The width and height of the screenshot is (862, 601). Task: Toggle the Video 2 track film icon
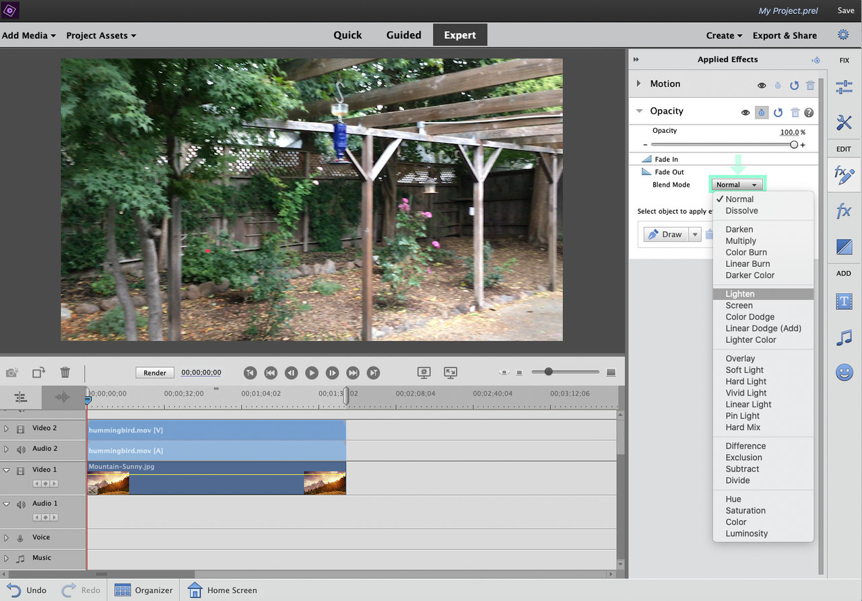tap(20, 429)
